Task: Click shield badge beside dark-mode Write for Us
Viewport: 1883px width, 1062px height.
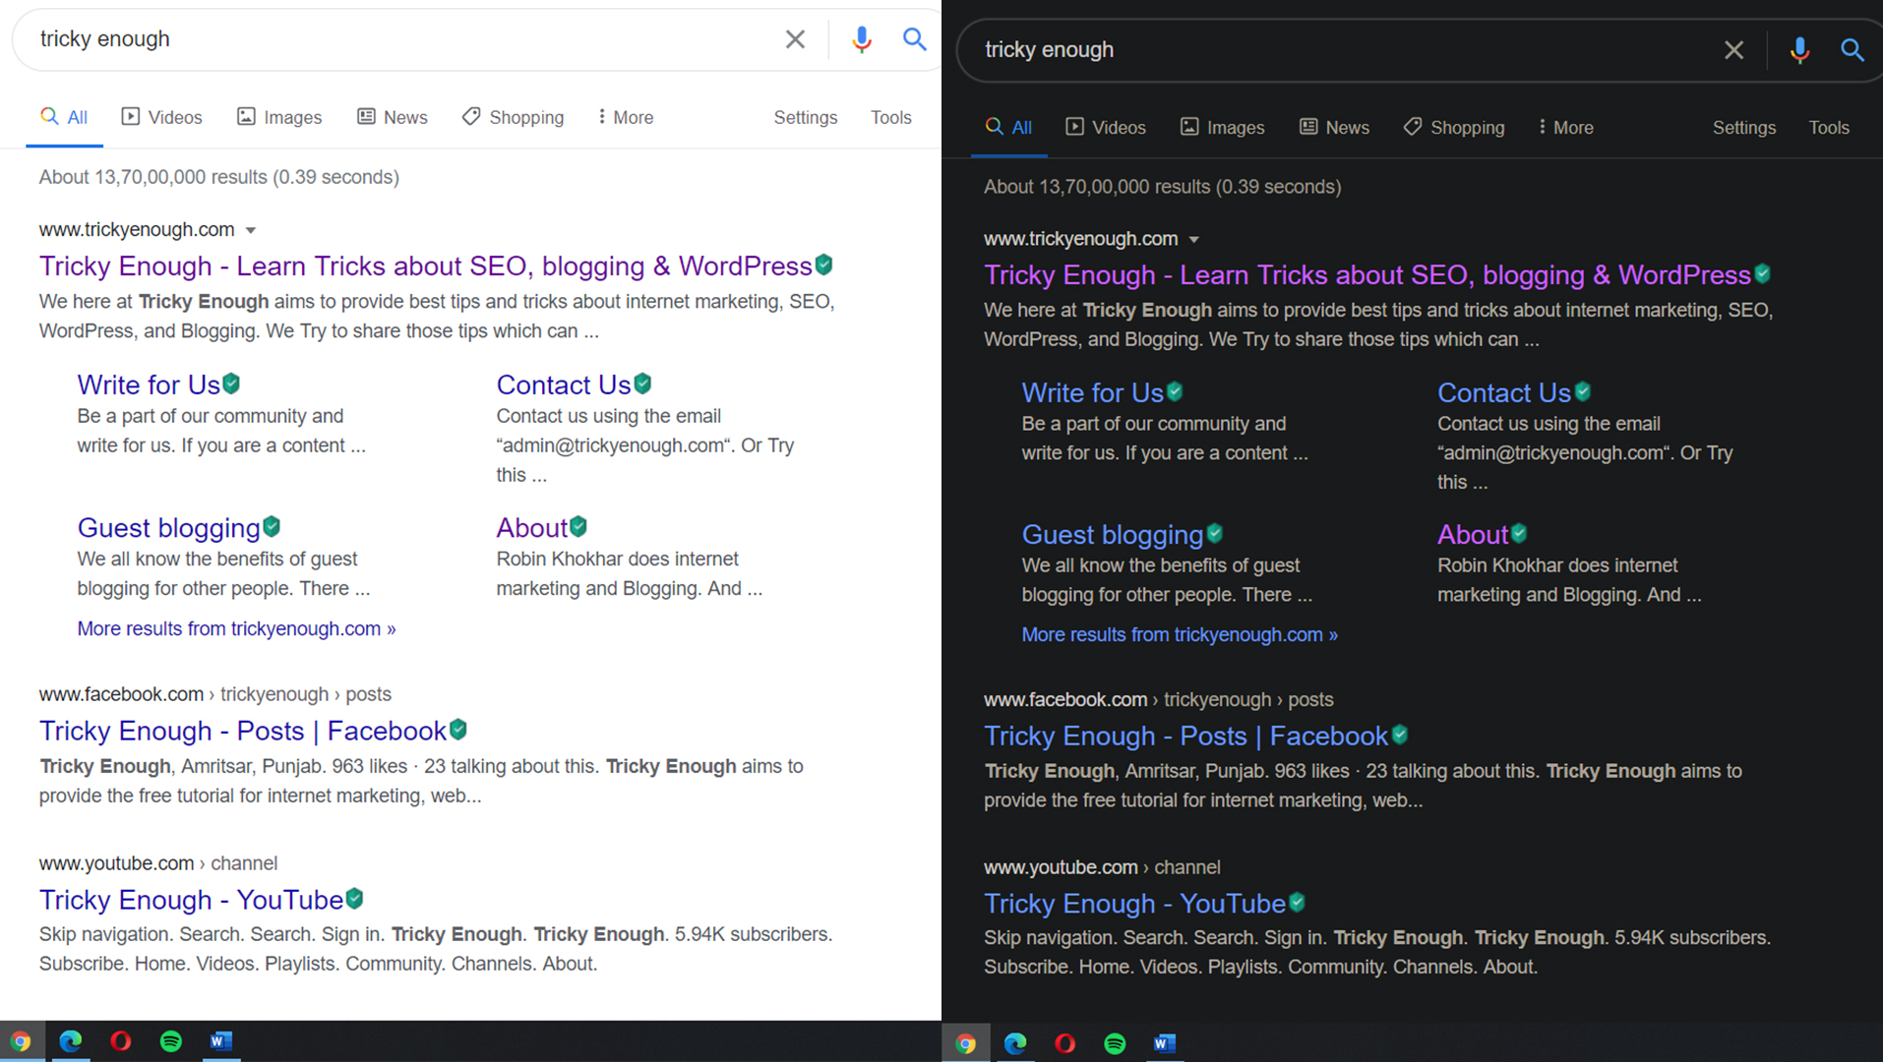Action: [1175, 391]
